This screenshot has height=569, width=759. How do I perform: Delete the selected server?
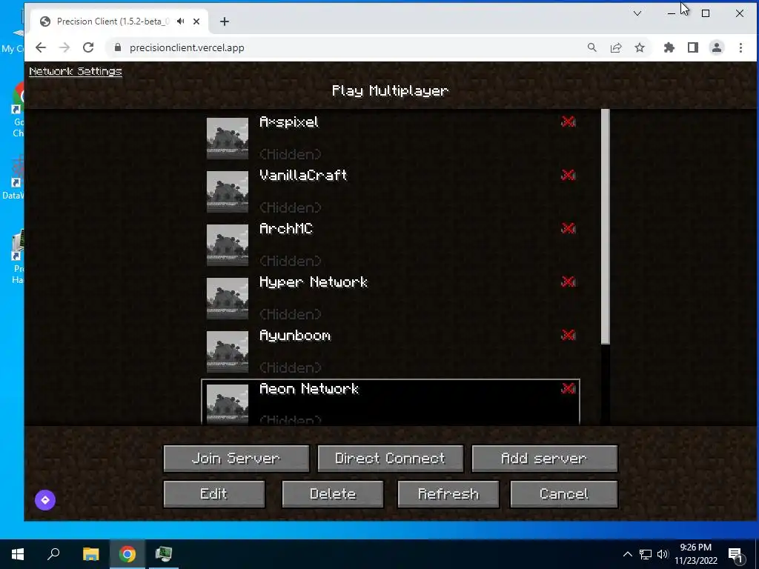(x=333, y=494)
